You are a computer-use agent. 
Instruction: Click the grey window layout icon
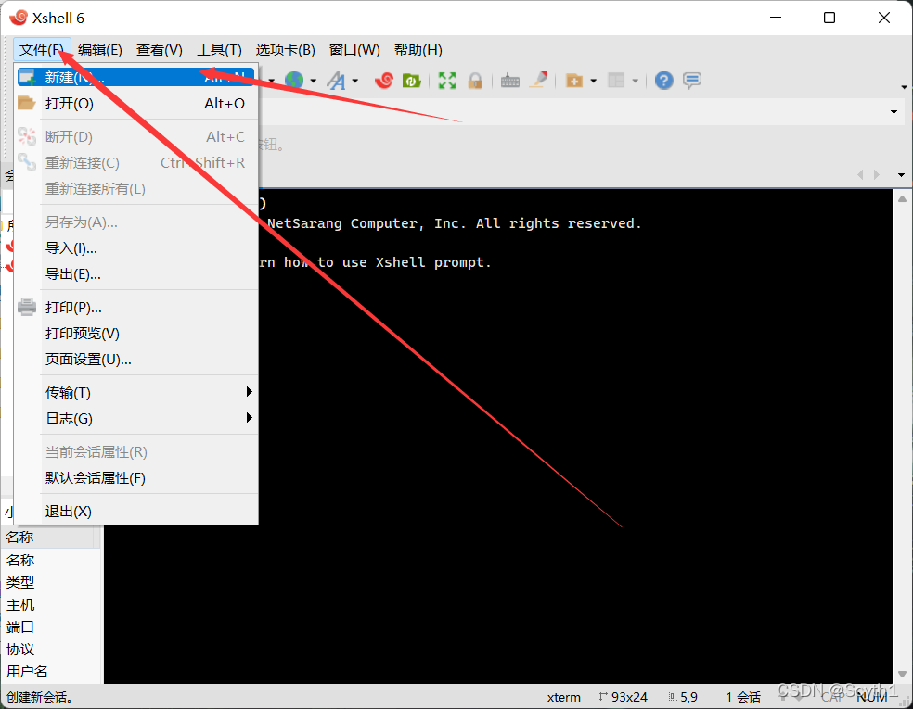coord(616,81)
